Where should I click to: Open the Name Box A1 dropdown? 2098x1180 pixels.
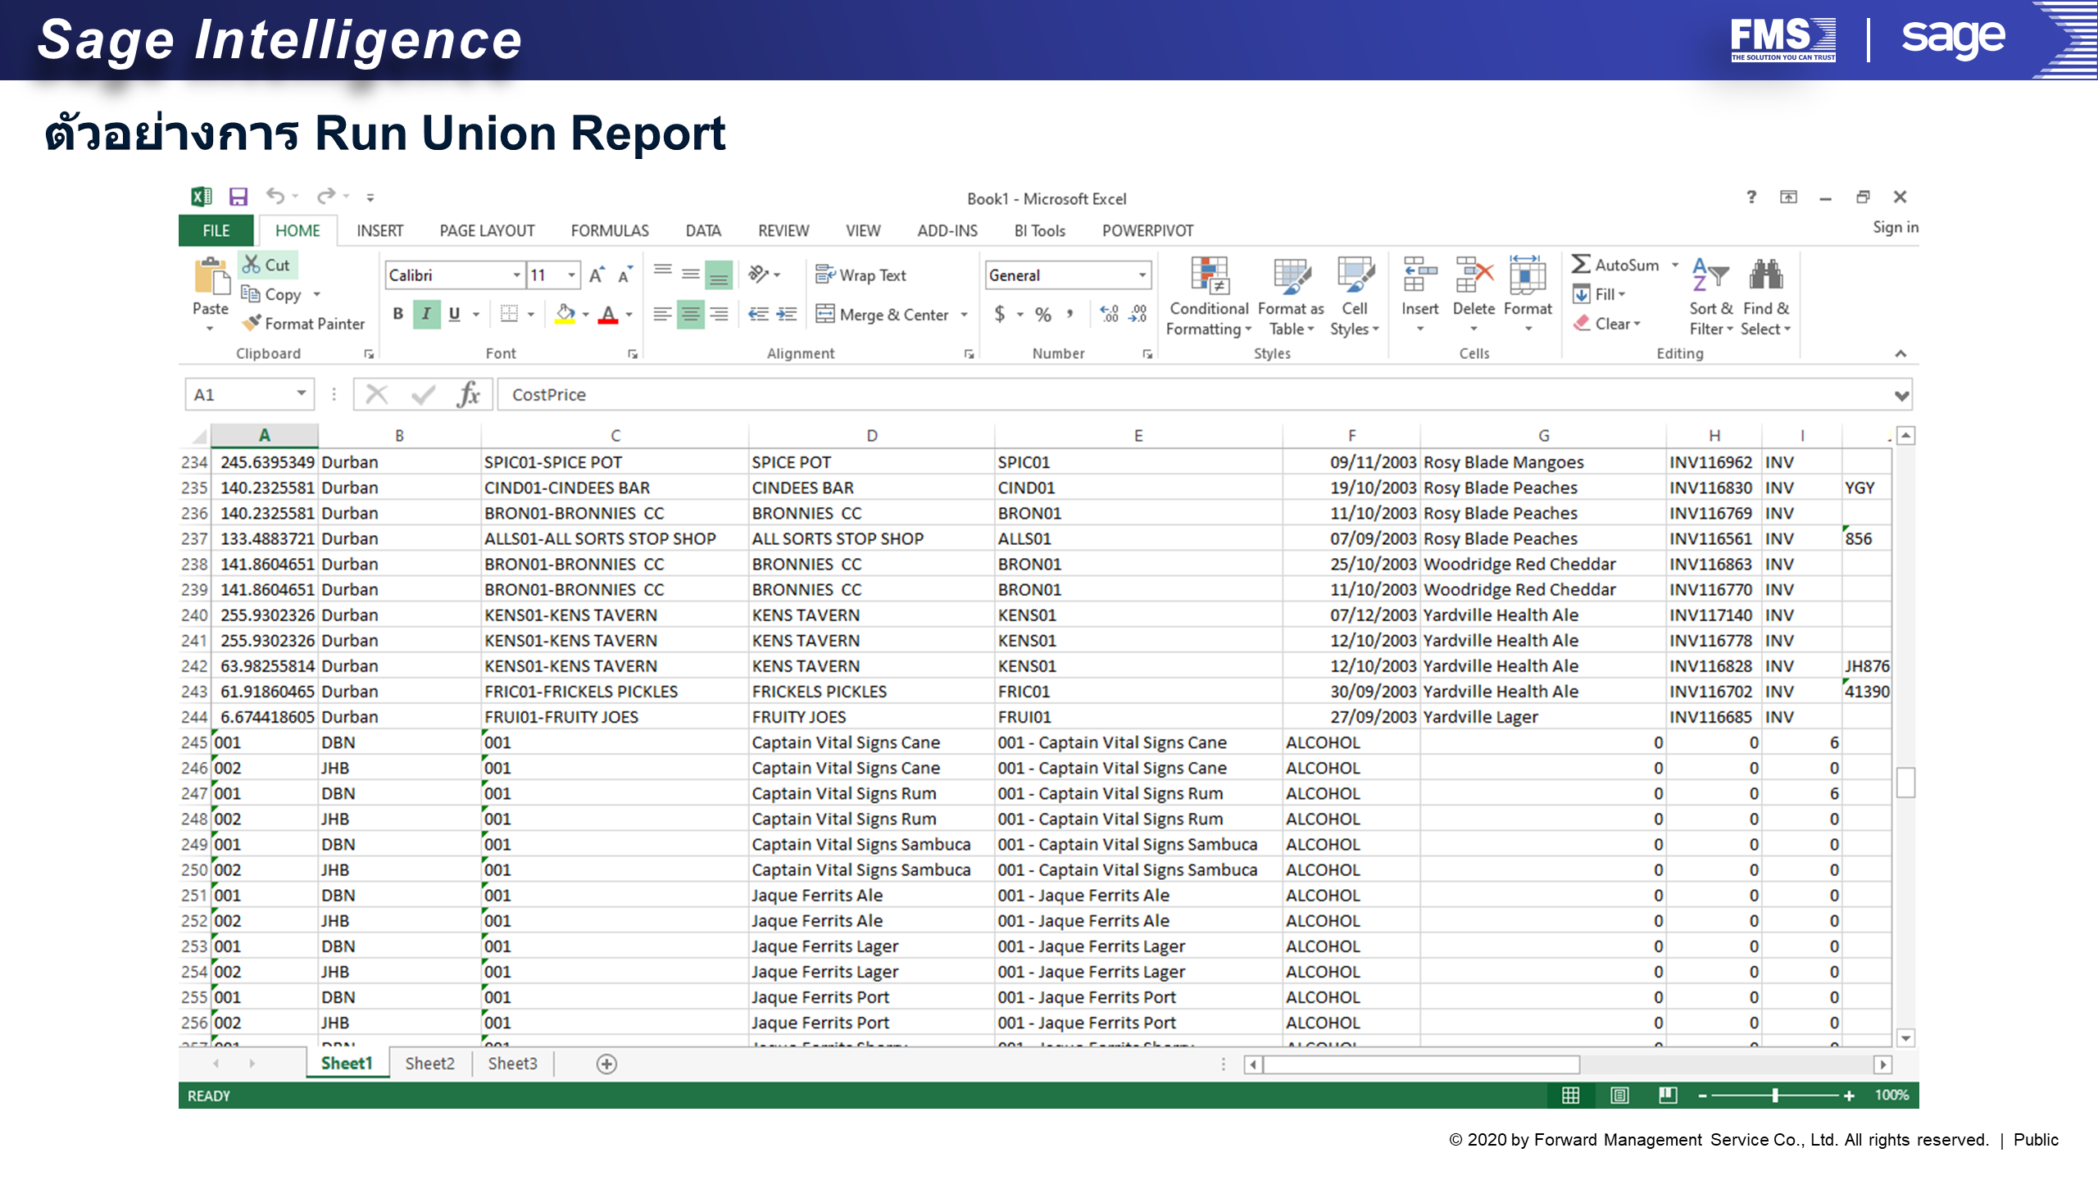pos(302,394)
